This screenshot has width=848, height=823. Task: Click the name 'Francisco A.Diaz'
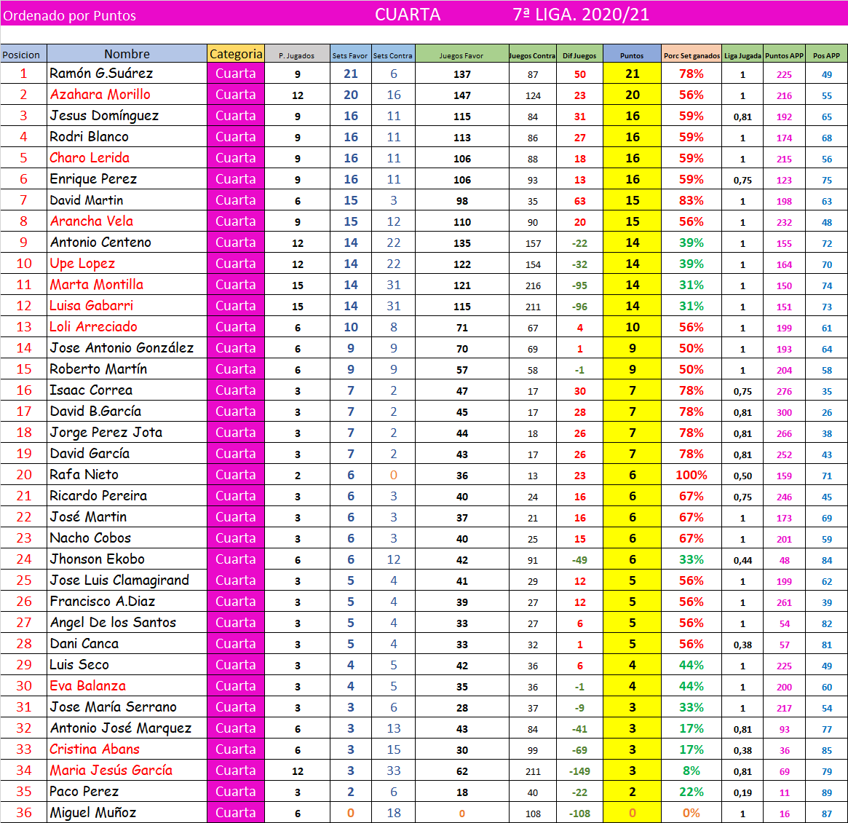pyautogui.click(x=103, y=601)
